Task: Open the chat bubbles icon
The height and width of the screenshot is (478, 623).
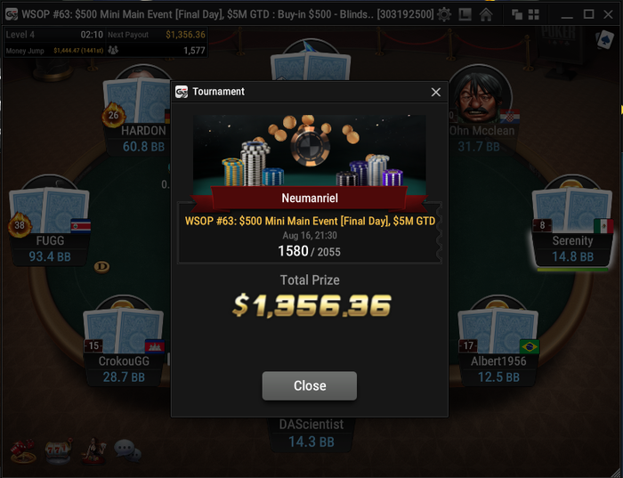Action: (x=127, y=450)
